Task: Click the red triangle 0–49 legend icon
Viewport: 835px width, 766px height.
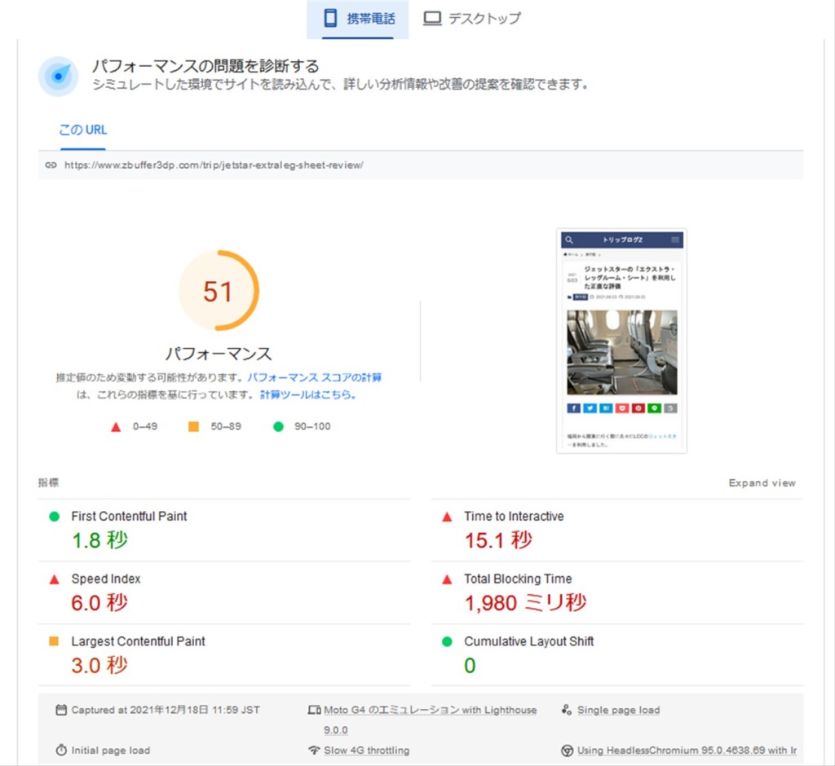Action: [116, 427]
